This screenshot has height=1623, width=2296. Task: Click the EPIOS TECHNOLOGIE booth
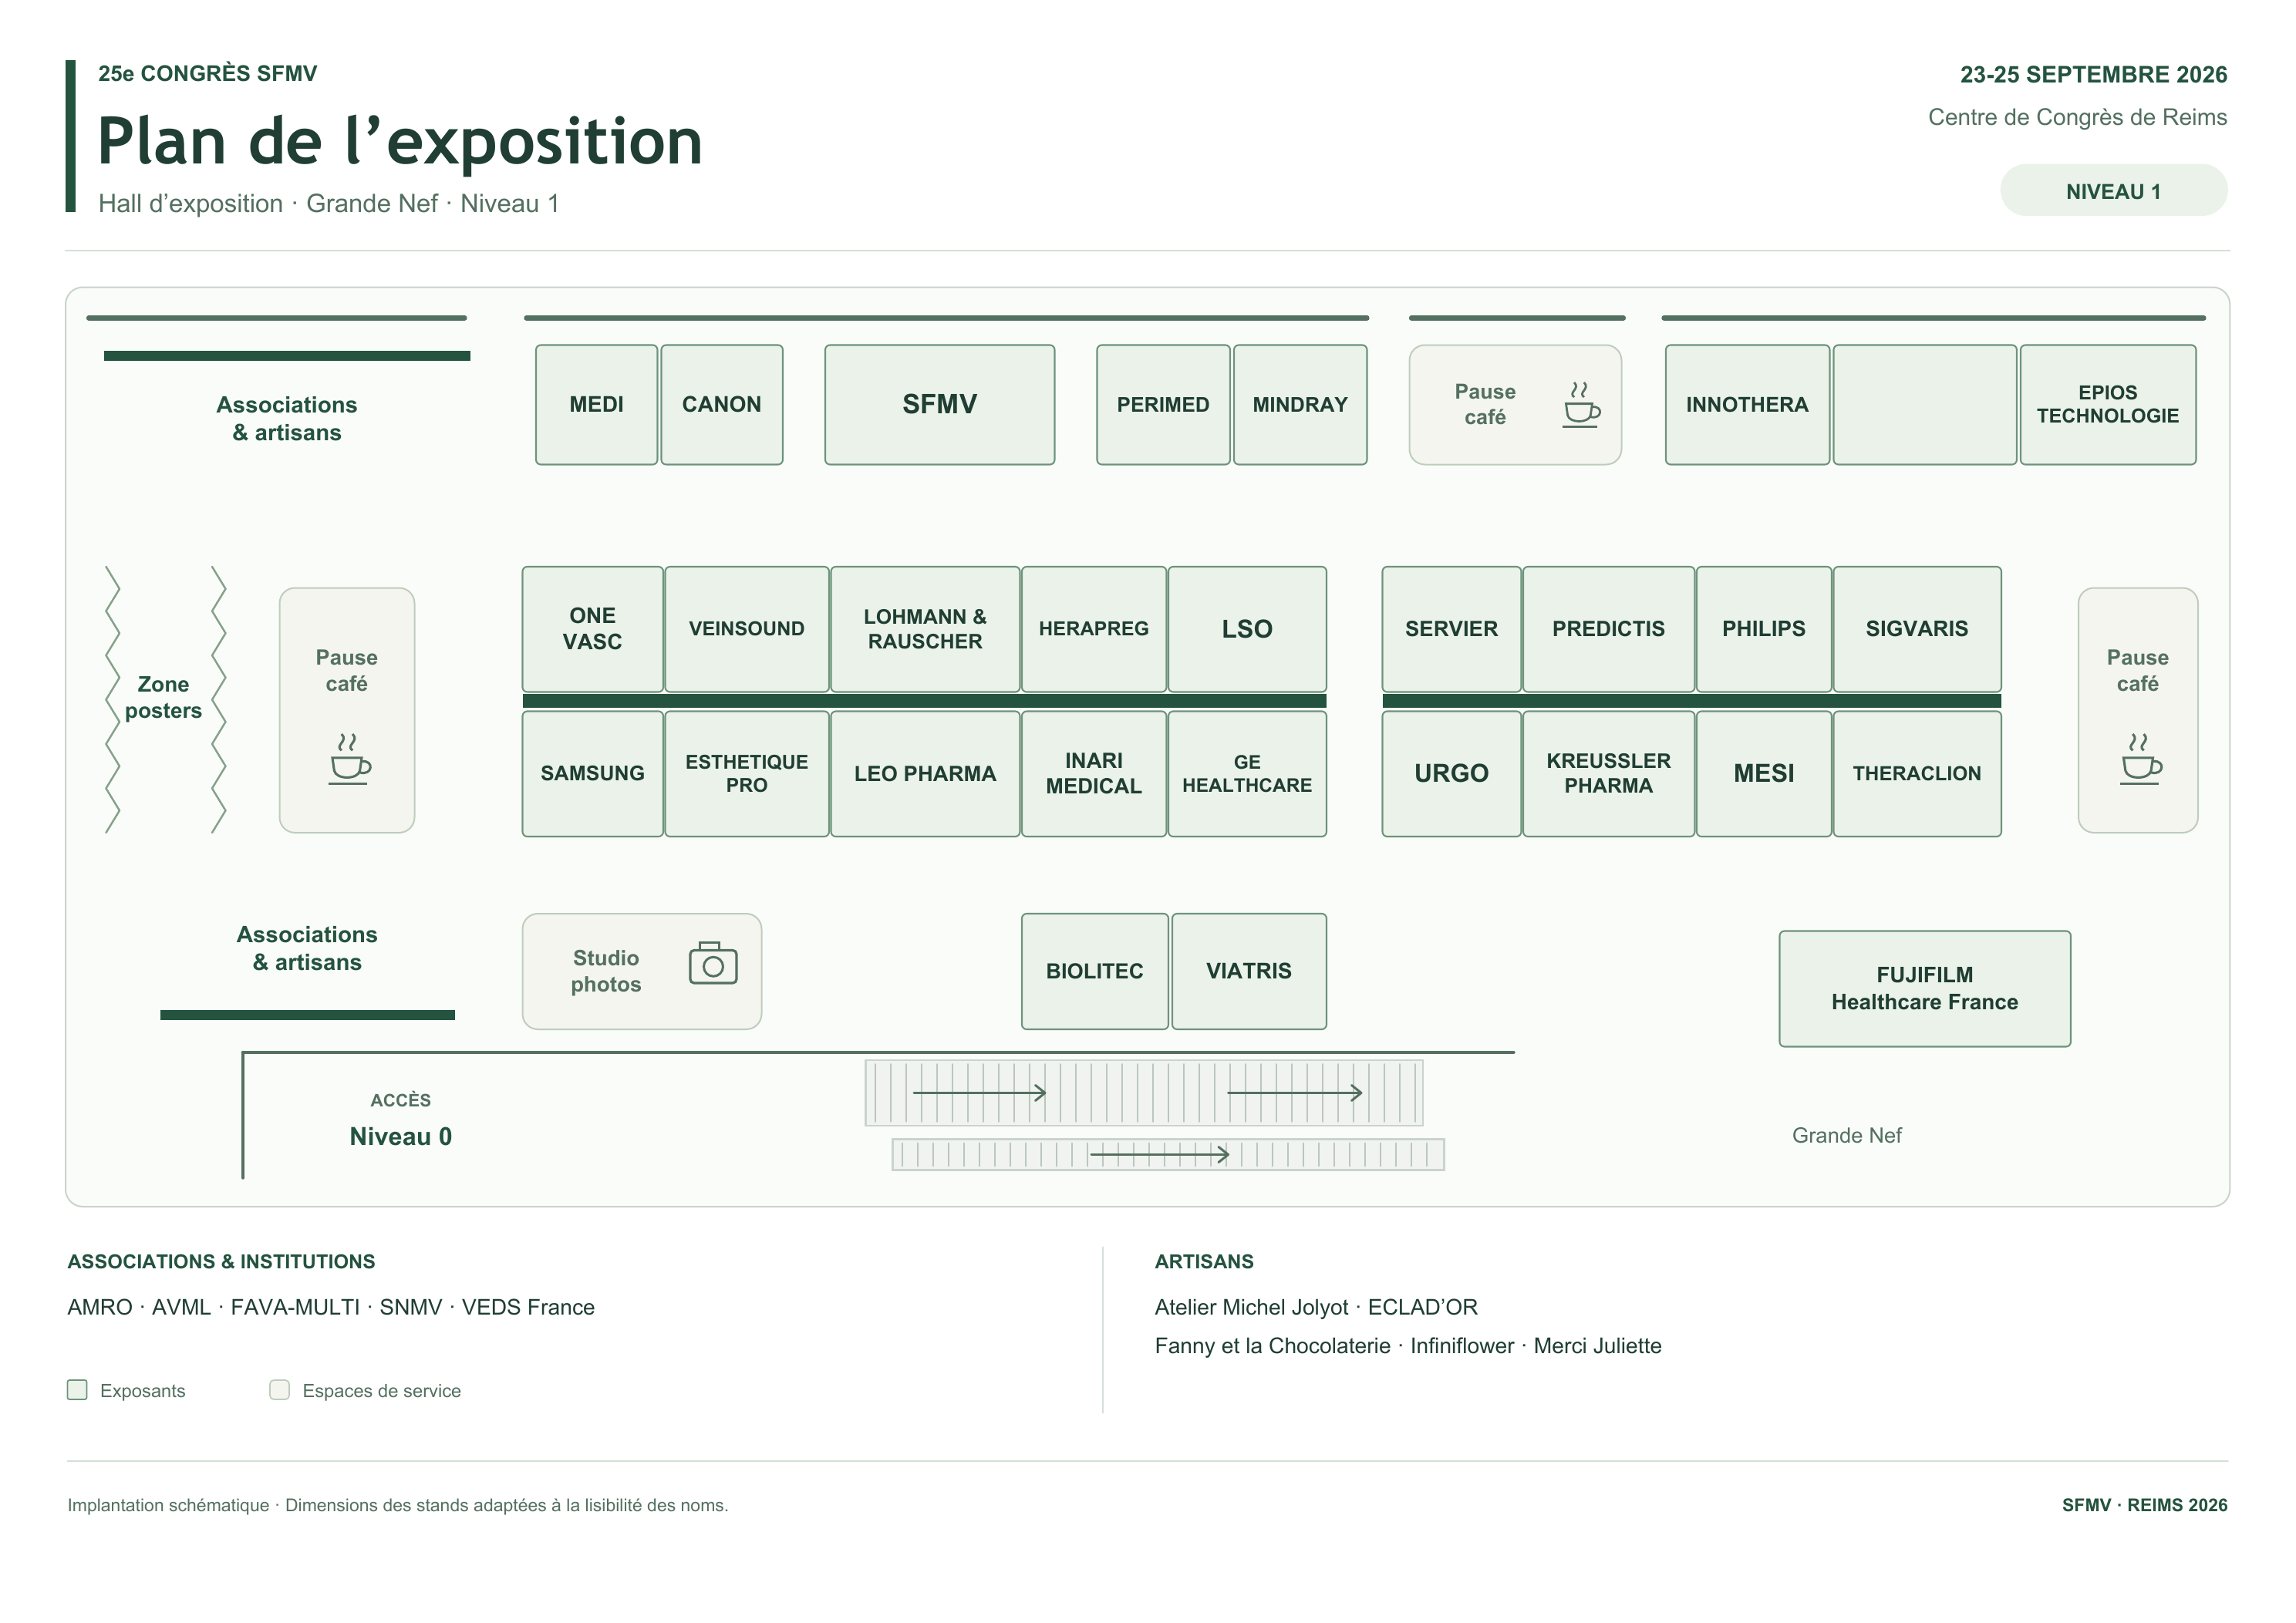pos(2108,405)
